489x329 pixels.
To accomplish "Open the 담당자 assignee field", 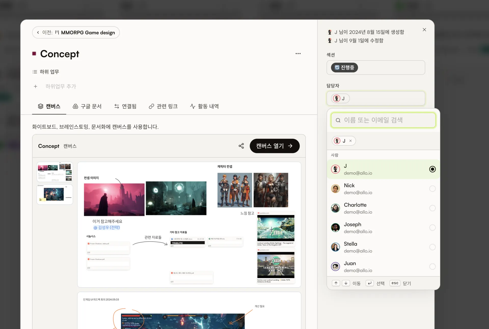I will click(x=376, y=98).
